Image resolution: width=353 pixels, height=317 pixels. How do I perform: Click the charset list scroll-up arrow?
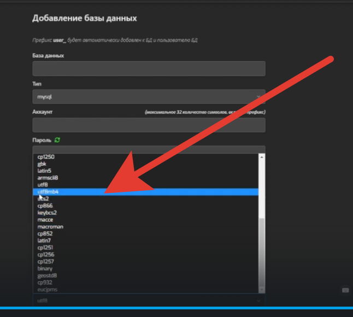coord(261,157)
